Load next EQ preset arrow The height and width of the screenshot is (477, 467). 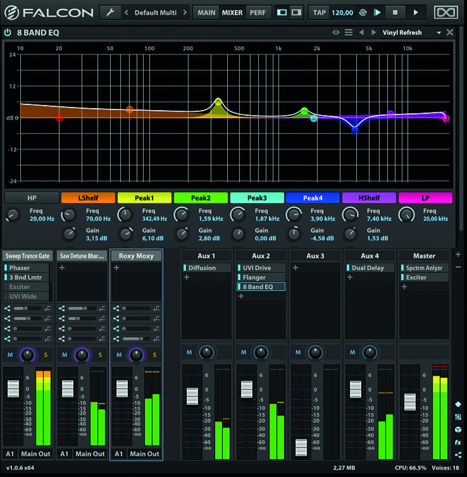pyautogui.click(x=374, y=32)
